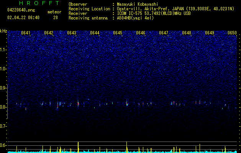Click the 0649 time marker
The height and width of the screenshot is (153, 241).
(210, 33)
